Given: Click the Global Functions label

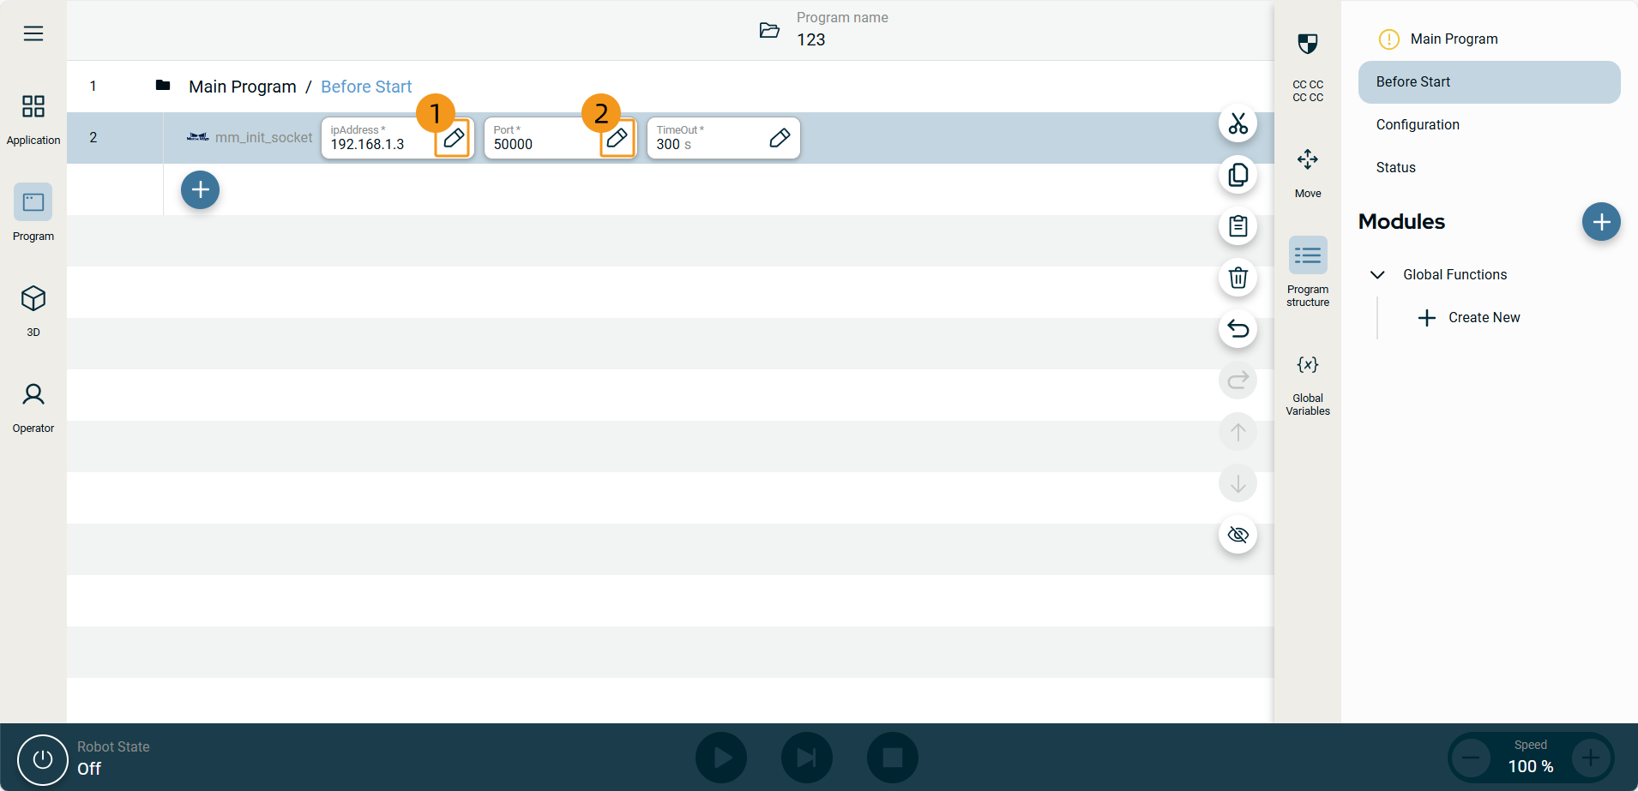Looking at the screenshot, I should (x=1454, y=275).
